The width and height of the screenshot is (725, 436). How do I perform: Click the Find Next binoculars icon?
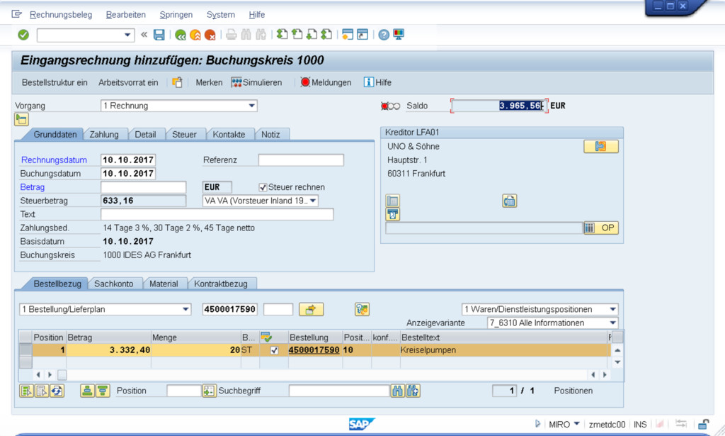(261, 35)
